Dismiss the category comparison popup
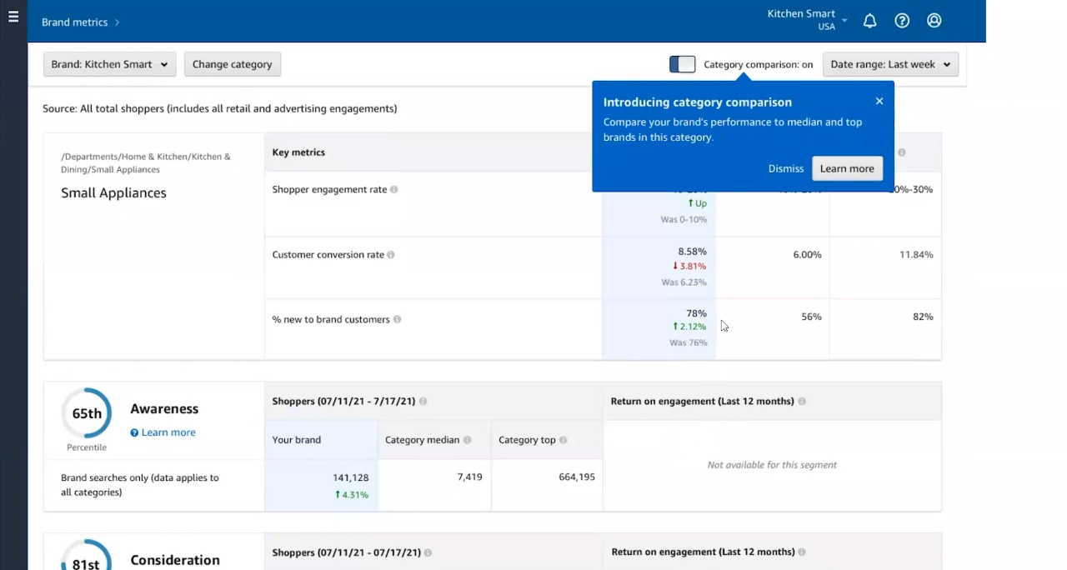Screen dimensions: 1067x570 click(785, 168)
